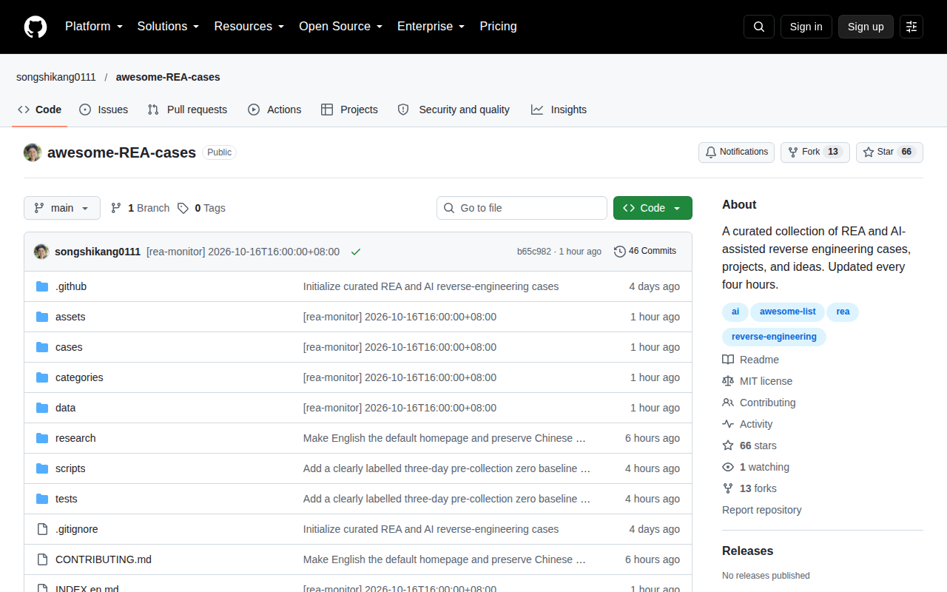Click the tag icon next to Tags
The height and width of the screenshot is (592, 947).
(183, 208)
